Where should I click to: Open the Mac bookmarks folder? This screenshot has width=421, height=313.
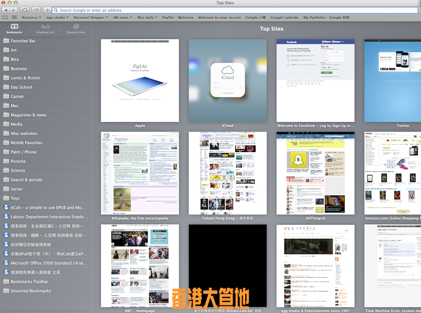tap(46, 106)
